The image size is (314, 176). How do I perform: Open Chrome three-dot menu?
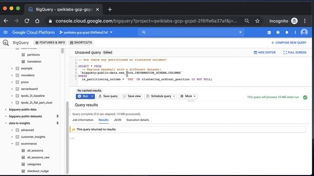pyautogui.click(x=305, y=21)
